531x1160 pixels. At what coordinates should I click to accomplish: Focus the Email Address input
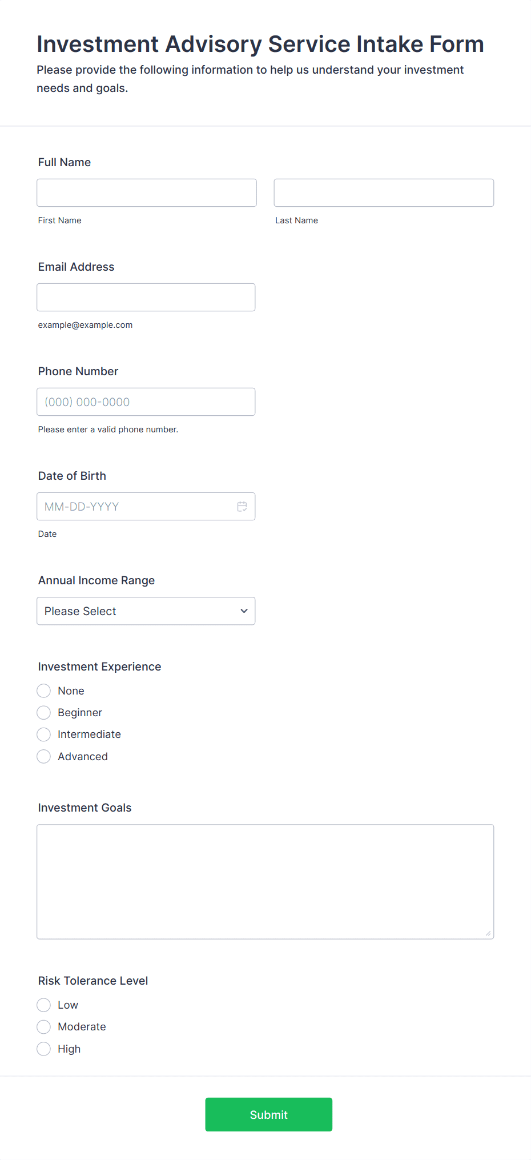[x=146, y=297]
